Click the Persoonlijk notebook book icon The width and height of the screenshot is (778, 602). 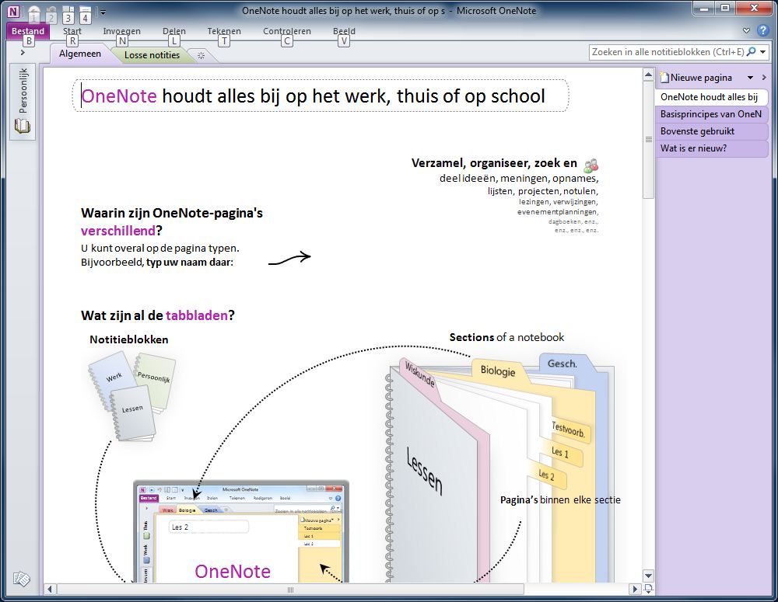tap(23, 127)
